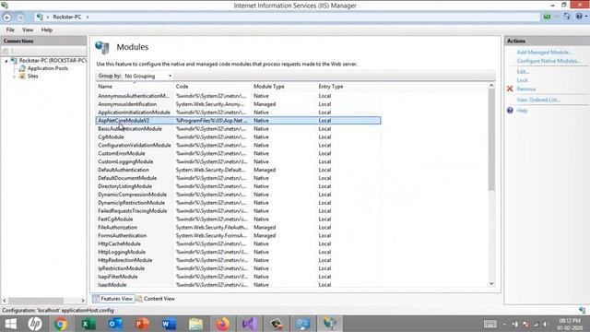Open the Help dropdown arrow in address bar
The width and height of the screenshot is (590, 332).
coord(586,17)
